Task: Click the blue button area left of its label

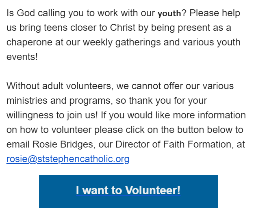Action: 57,191
